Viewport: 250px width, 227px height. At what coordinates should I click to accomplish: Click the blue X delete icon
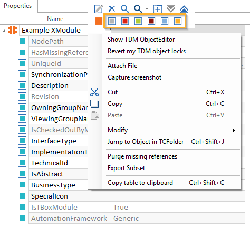point(112,9)
